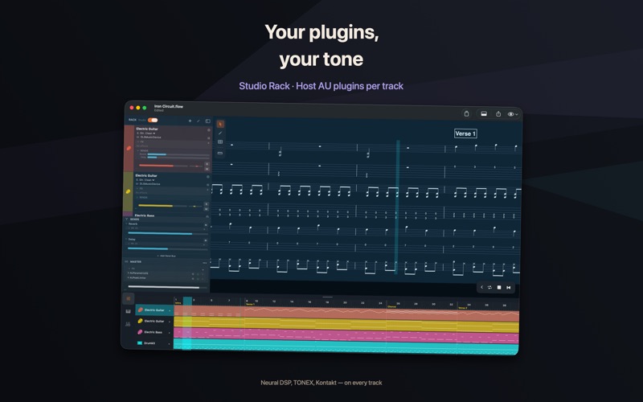Collapse FX section of yellow Electric Guitar

[x=137, y=188]
